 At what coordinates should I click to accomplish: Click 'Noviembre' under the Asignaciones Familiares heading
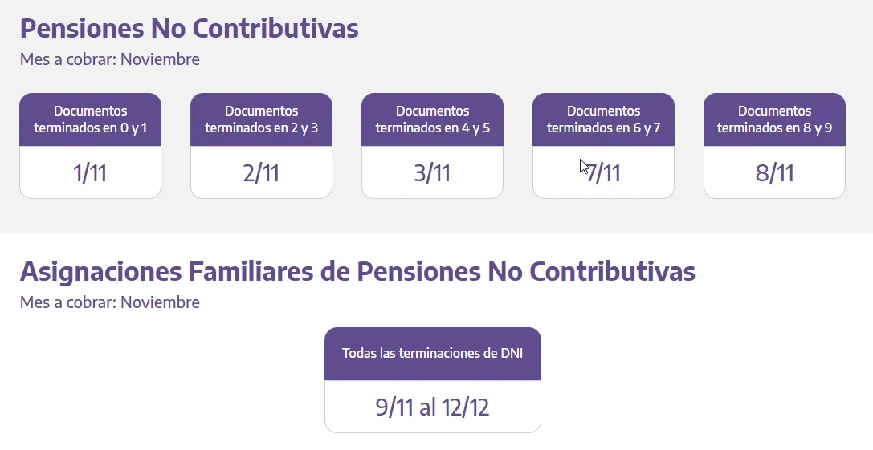click(x=160, y=302)
